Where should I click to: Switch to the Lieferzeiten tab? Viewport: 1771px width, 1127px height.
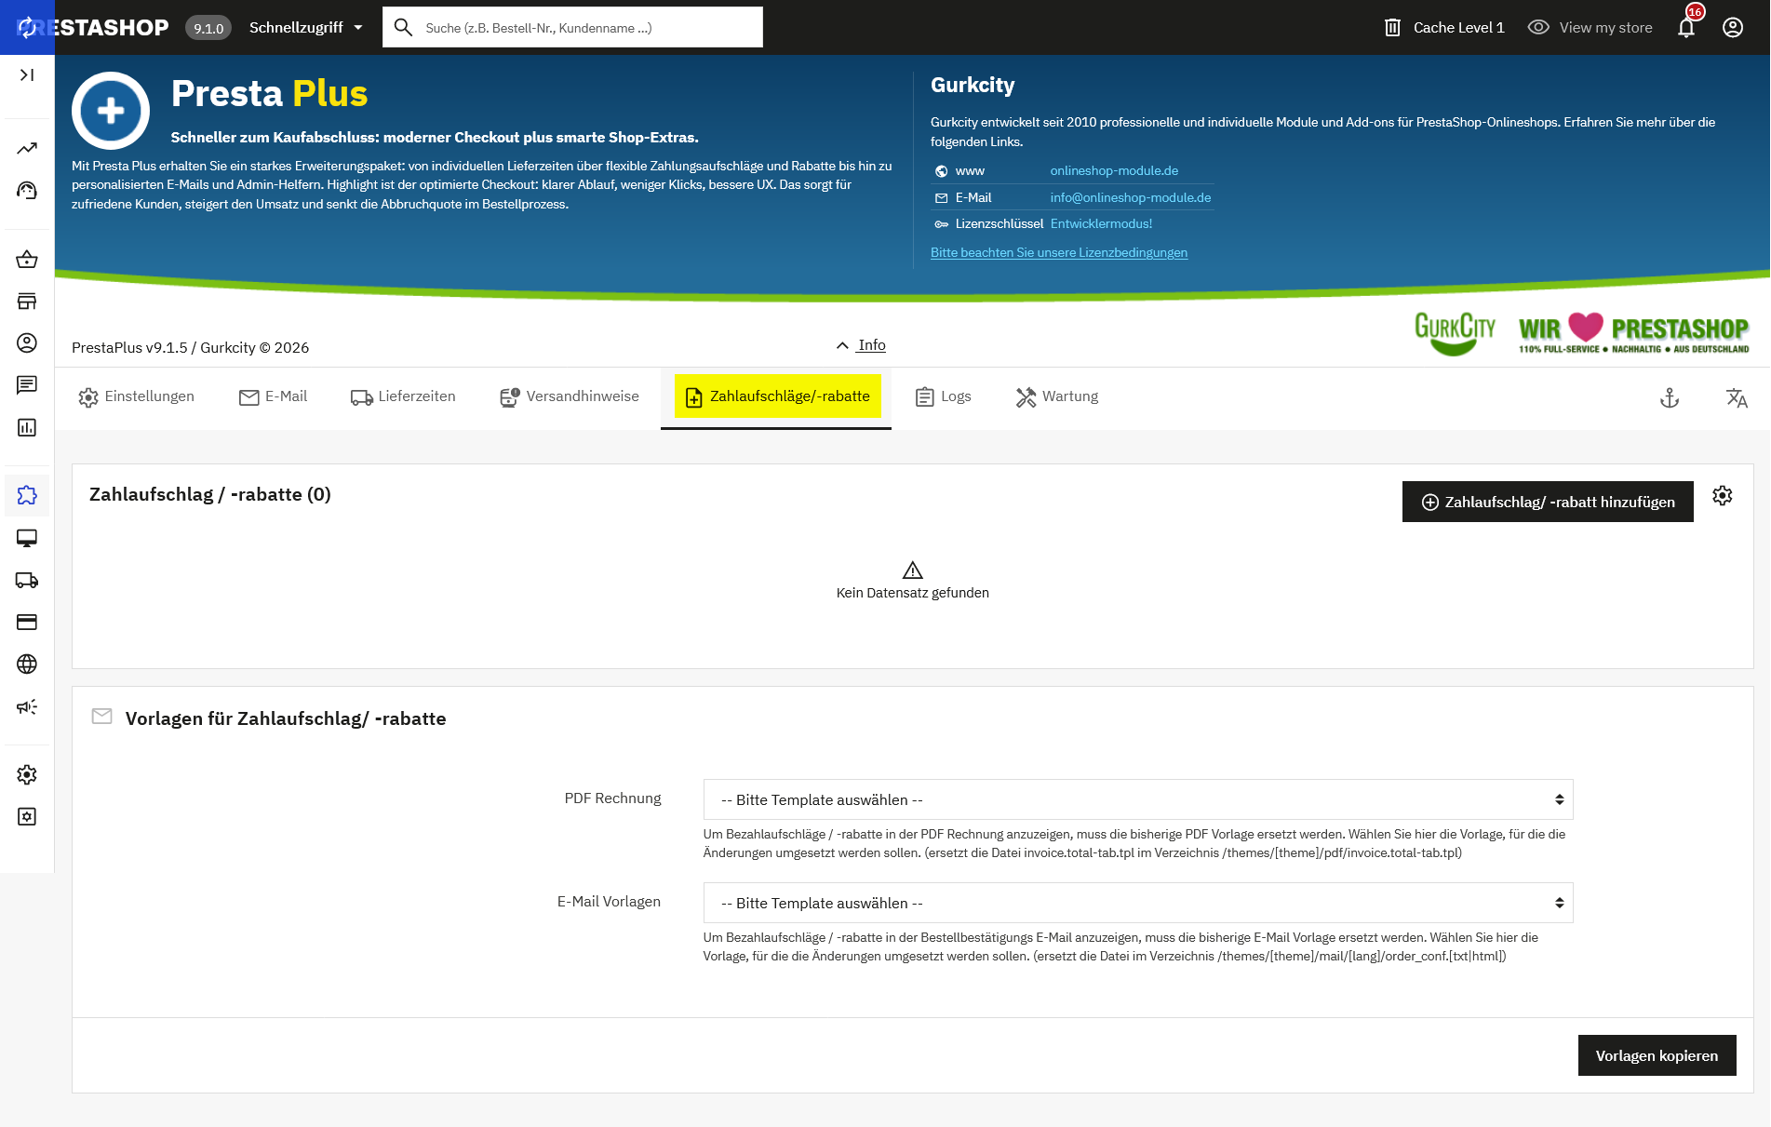(x=403, y=397)
